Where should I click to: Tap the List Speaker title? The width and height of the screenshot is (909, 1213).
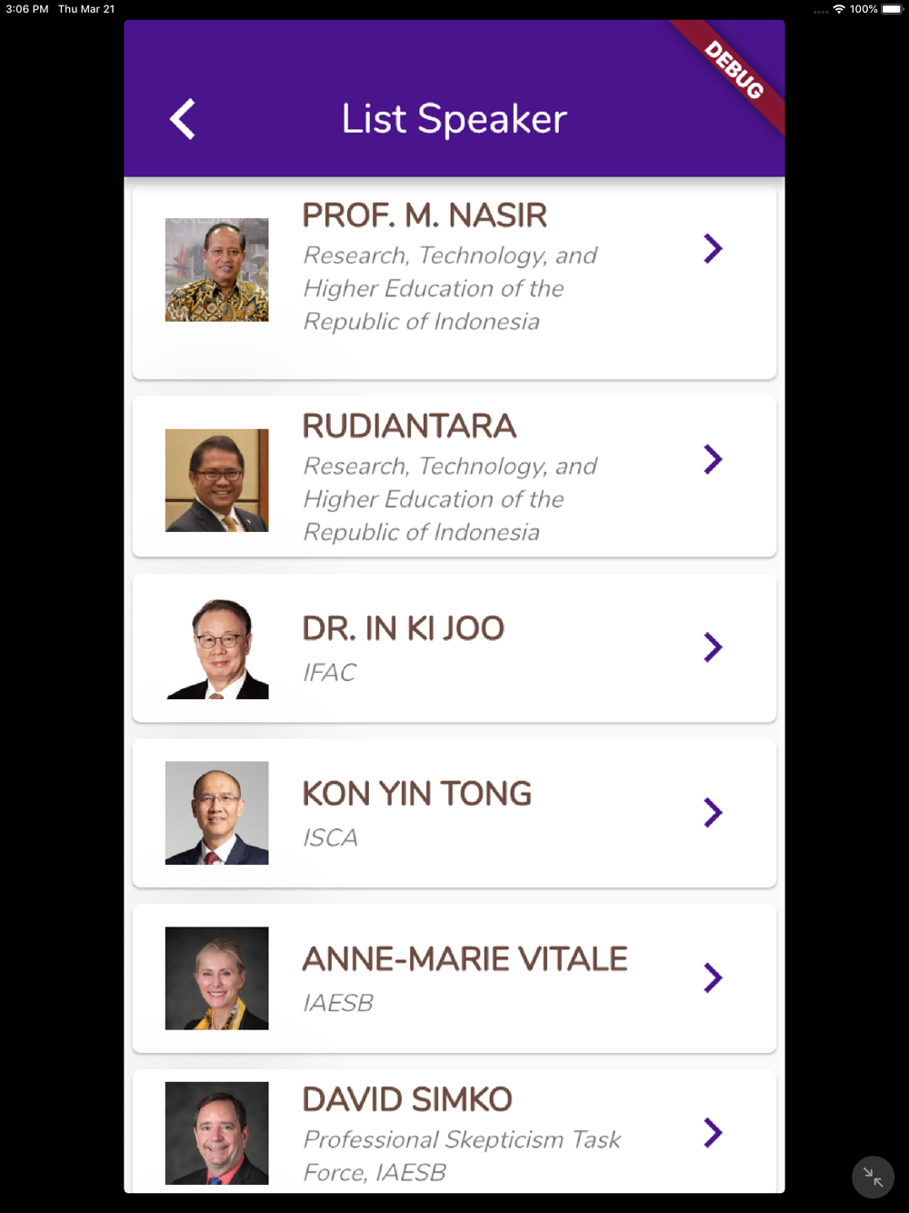454,119
